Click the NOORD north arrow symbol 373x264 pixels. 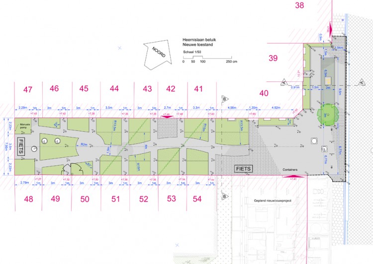[x=158, y=55]
